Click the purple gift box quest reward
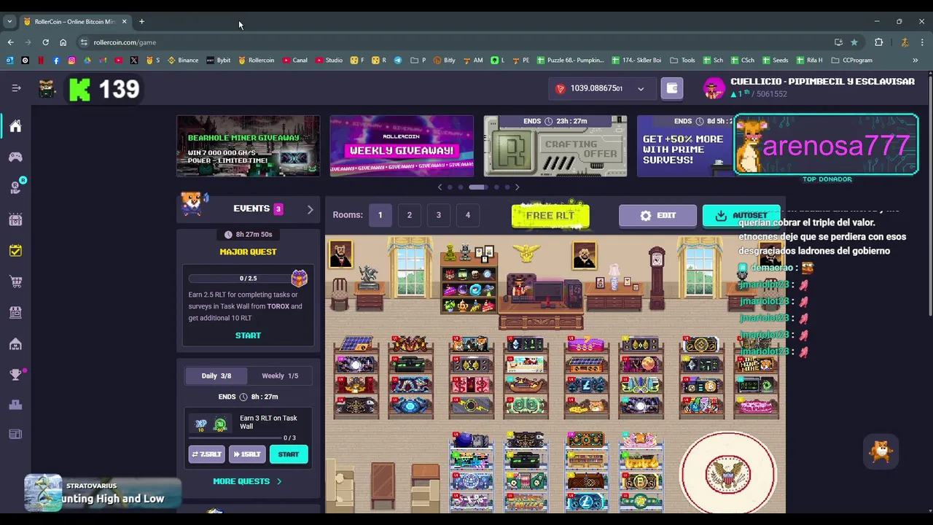This screenshot has height=525, width=933. coord(299,278)
